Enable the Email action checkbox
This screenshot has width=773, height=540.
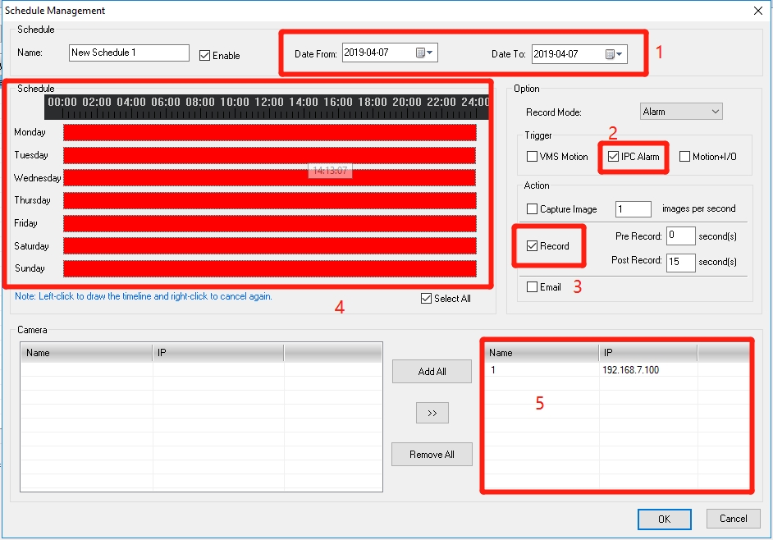532,287
